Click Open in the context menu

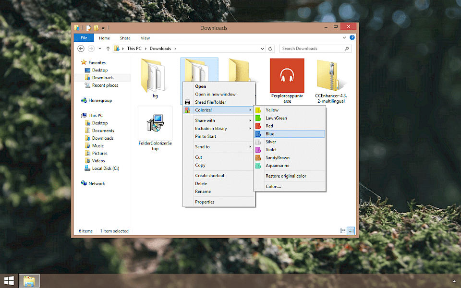[x=219, y=86]
